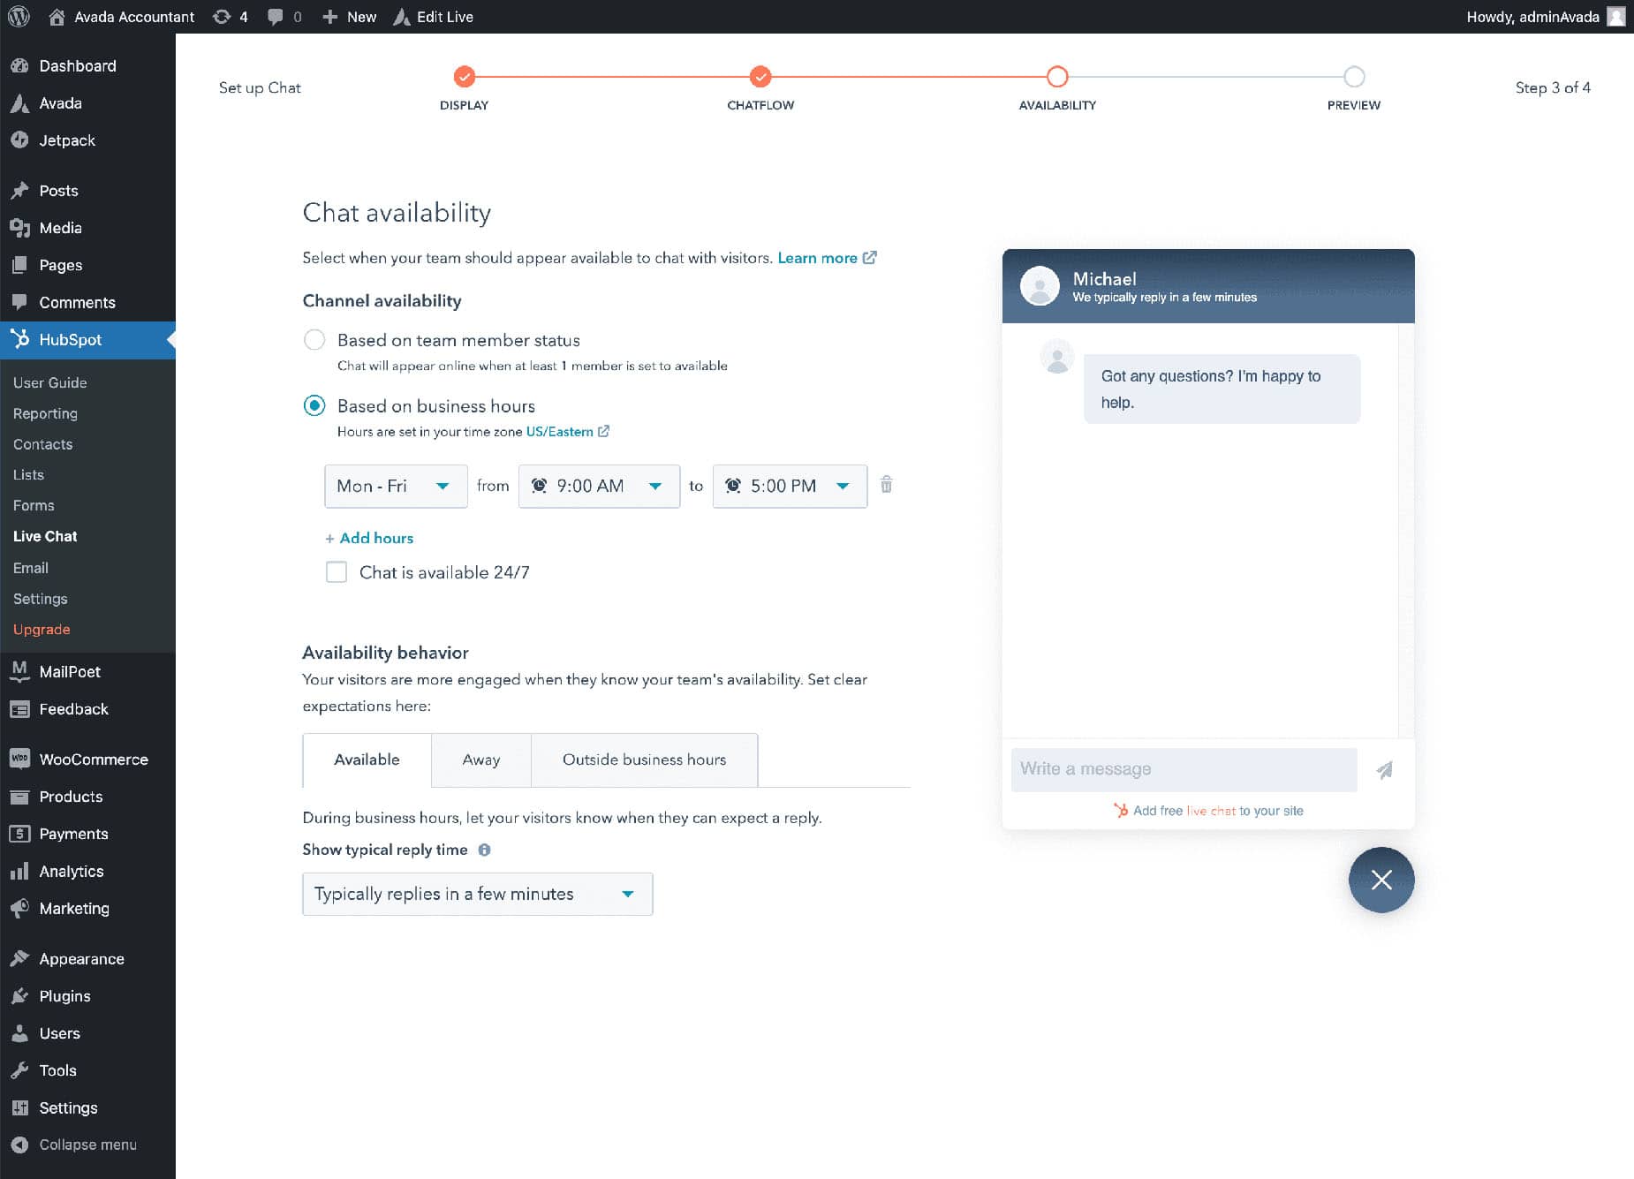Open HubSpot User Guide submenu
The image size is (1634, 1179).
pyautogui.click(x=49, y=382)
